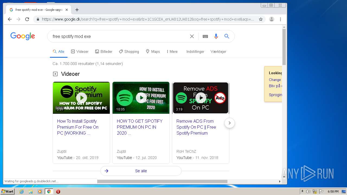Image resolution: width=347 pixels, height=195 pixels.
Task: Expand the Mere dropdown menu
Action: coord(172,51)
